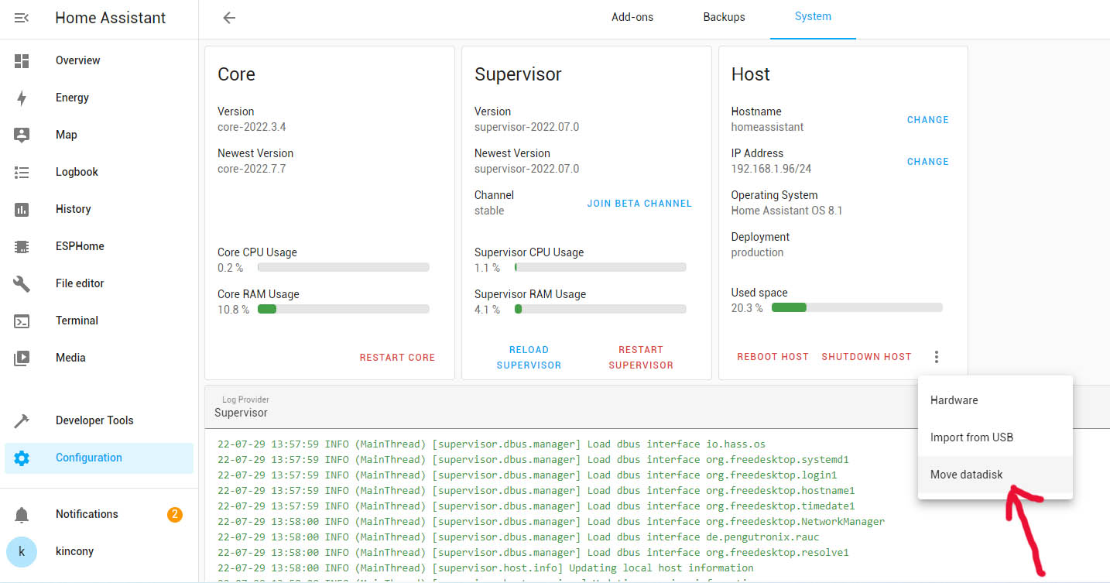
Task: Click Join Beta Channel
Action: pyautogui.click(x=639, y=204)
